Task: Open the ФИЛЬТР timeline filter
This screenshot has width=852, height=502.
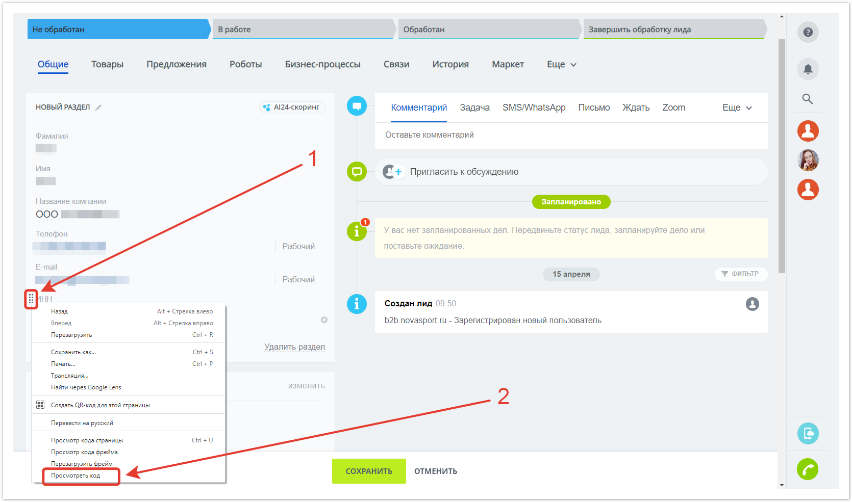Action: pos(740,274)
